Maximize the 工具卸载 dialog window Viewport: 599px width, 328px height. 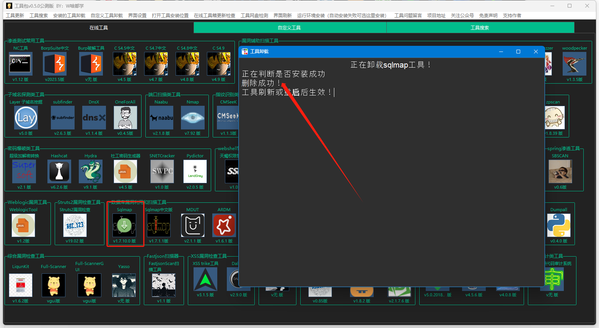pyautogui.click(x=518, y=52)
